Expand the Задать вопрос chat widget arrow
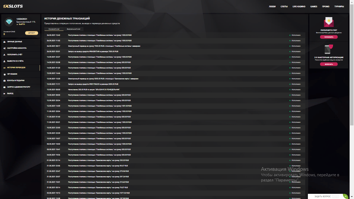 click(x=345, y=196)
